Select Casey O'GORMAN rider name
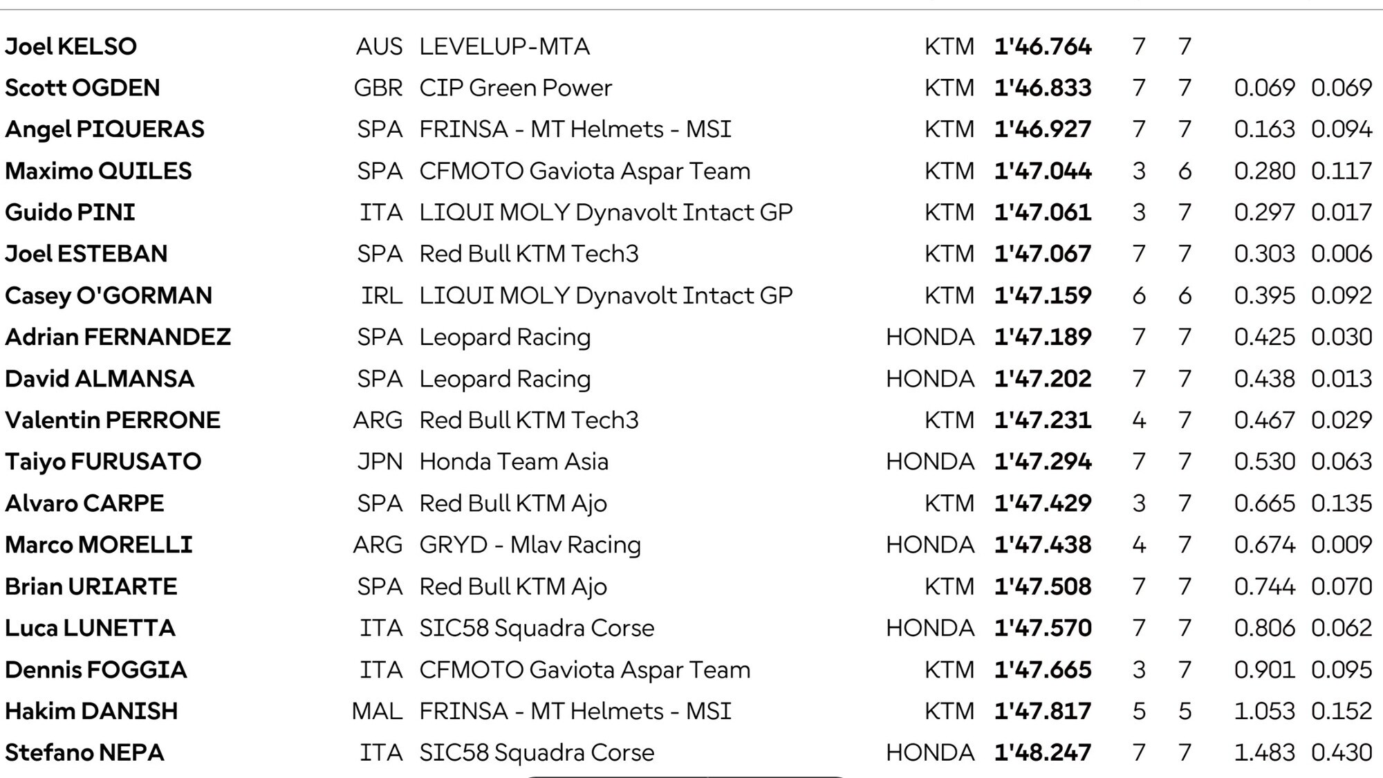1383x778 pixels. [x=109, y=295]
